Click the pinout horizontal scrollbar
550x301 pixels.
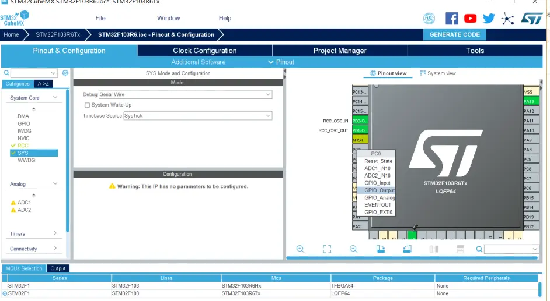point(412,258)
